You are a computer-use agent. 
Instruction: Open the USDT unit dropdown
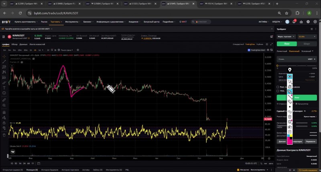tap(311, 59)
